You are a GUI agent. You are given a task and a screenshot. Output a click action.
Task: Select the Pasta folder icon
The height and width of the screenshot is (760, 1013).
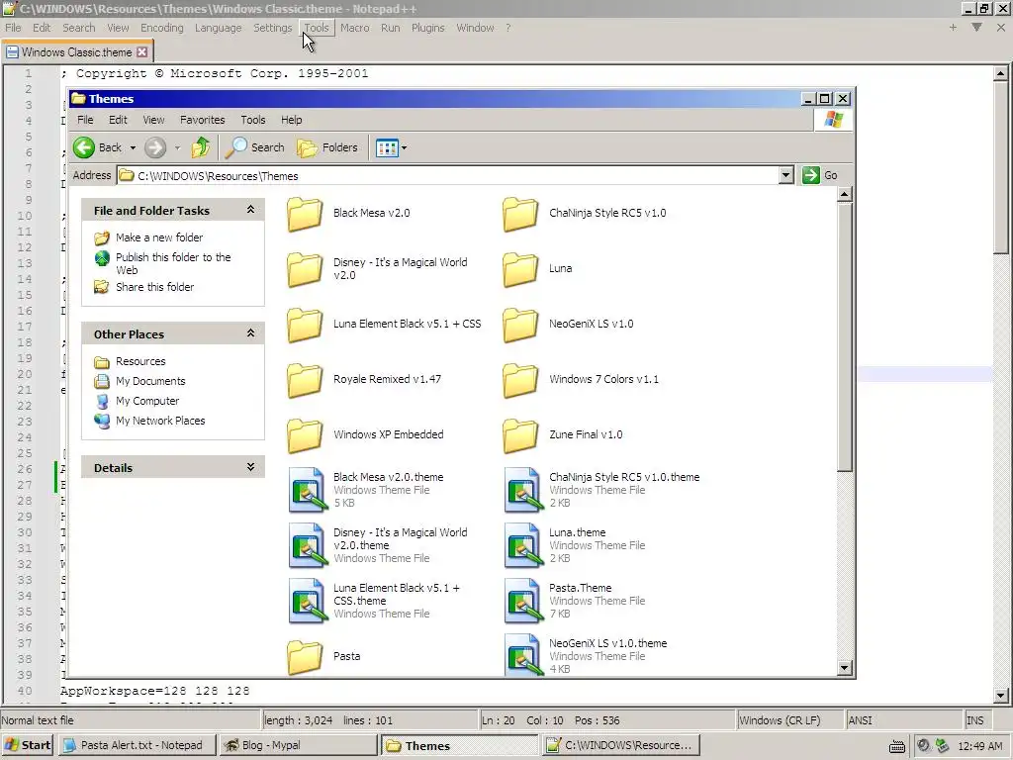tap(305, 657)
